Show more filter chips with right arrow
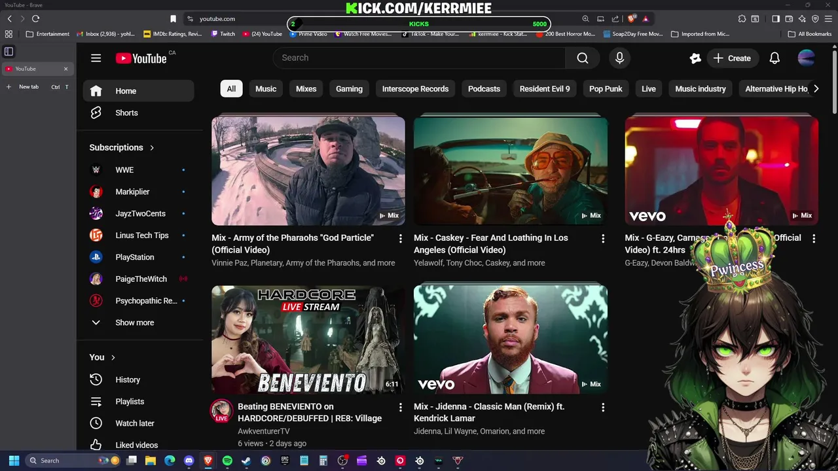The image size is (838, 471). 816,89
